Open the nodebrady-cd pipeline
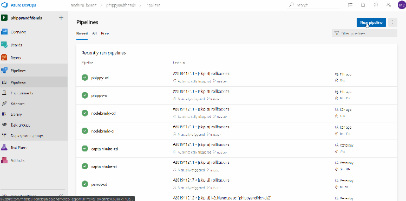This screenshot has width=406, height=201. coord(103,113)
